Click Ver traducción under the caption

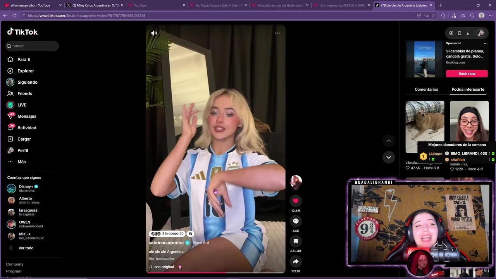click(161, 258)
